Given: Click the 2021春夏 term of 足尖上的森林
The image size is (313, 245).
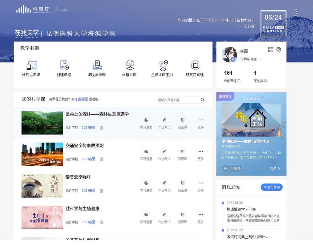Looking at the screenshot, I should (89, 128).
